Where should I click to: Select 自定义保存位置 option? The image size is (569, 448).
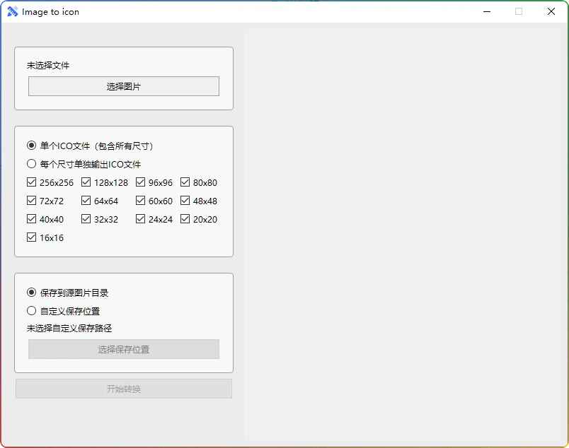point(31,310)
